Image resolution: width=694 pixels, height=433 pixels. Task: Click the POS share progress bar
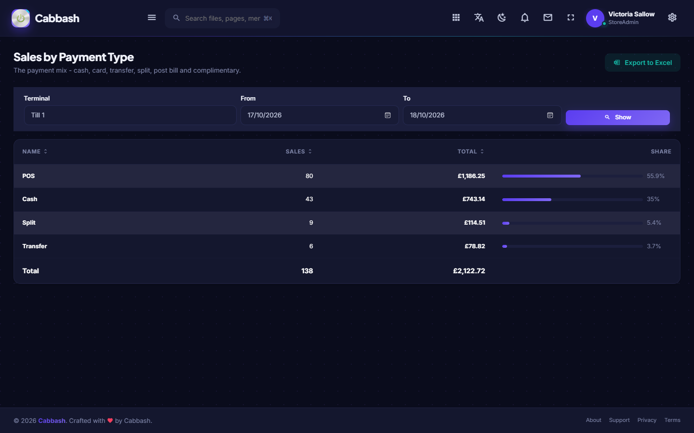tap(572, 176)
